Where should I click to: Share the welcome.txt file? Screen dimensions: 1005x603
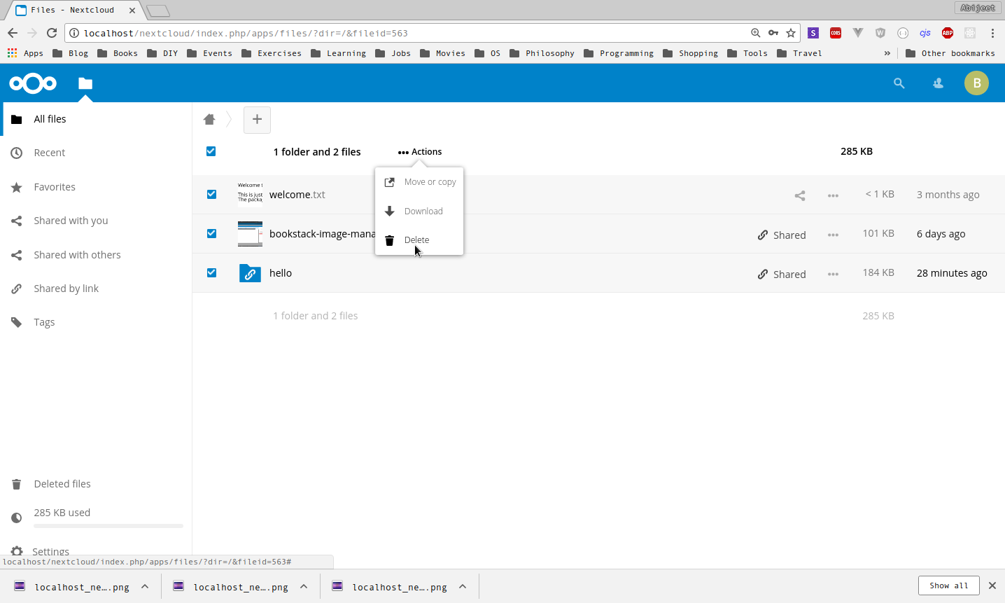799,195
